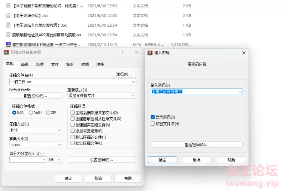Image resolution: width=285 pixels, height=191 pixels.
Task: Click the 浏览(B)... browse button
Action: pos(124,74)
